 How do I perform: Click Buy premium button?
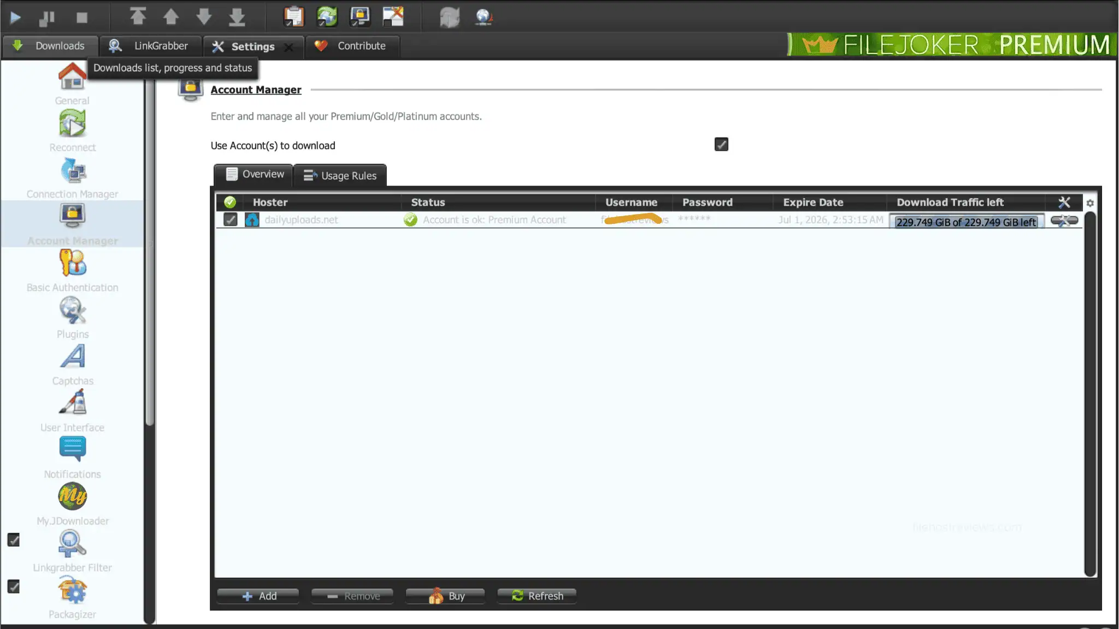pyautogui.click(x=446, y=596)
